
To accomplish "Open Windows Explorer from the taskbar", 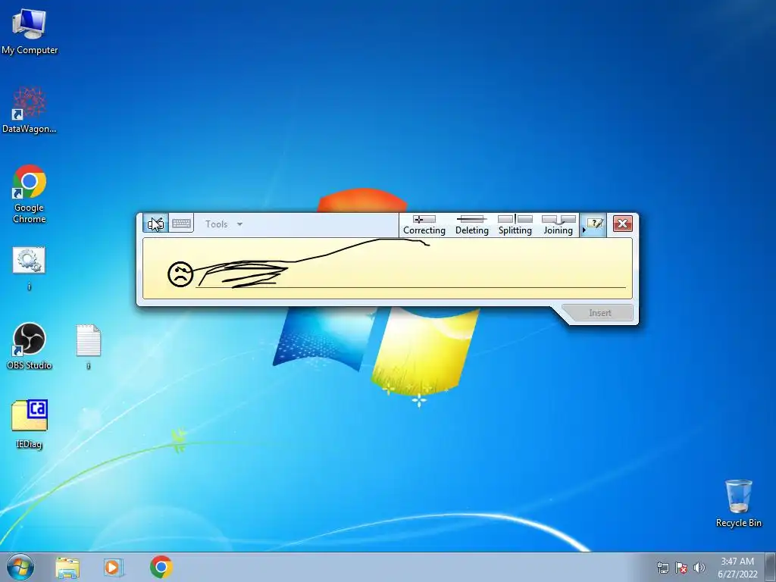I will click(67, 567).
